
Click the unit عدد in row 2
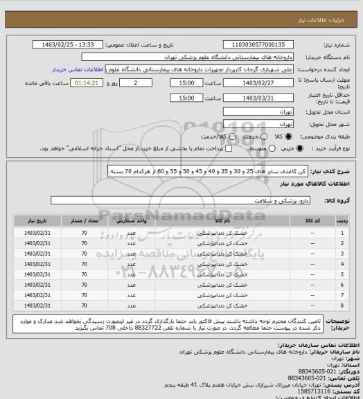[132, 244]
